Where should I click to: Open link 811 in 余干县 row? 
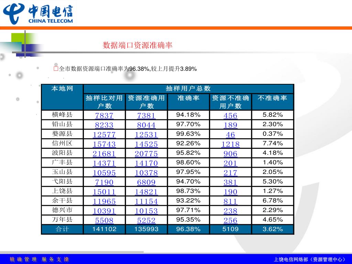[230, 201]
